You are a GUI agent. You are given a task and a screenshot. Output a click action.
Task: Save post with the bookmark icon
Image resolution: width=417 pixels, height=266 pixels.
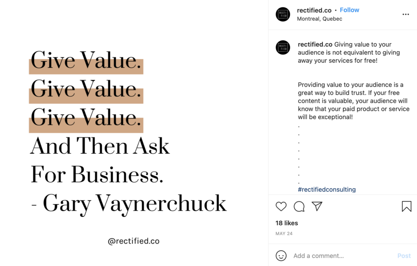point(406,207)
